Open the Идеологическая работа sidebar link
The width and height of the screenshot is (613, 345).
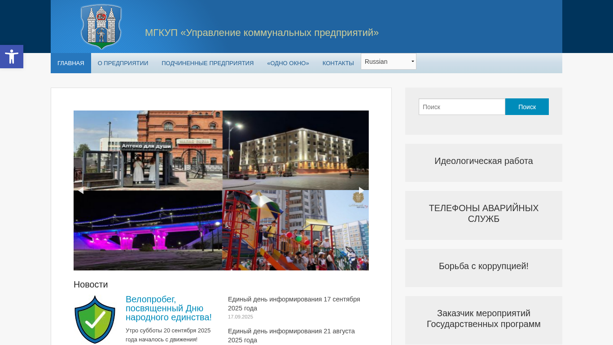coord(484,161)
